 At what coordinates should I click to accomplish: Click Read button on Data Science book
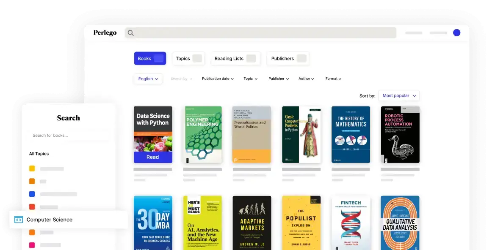click(153, 157)
